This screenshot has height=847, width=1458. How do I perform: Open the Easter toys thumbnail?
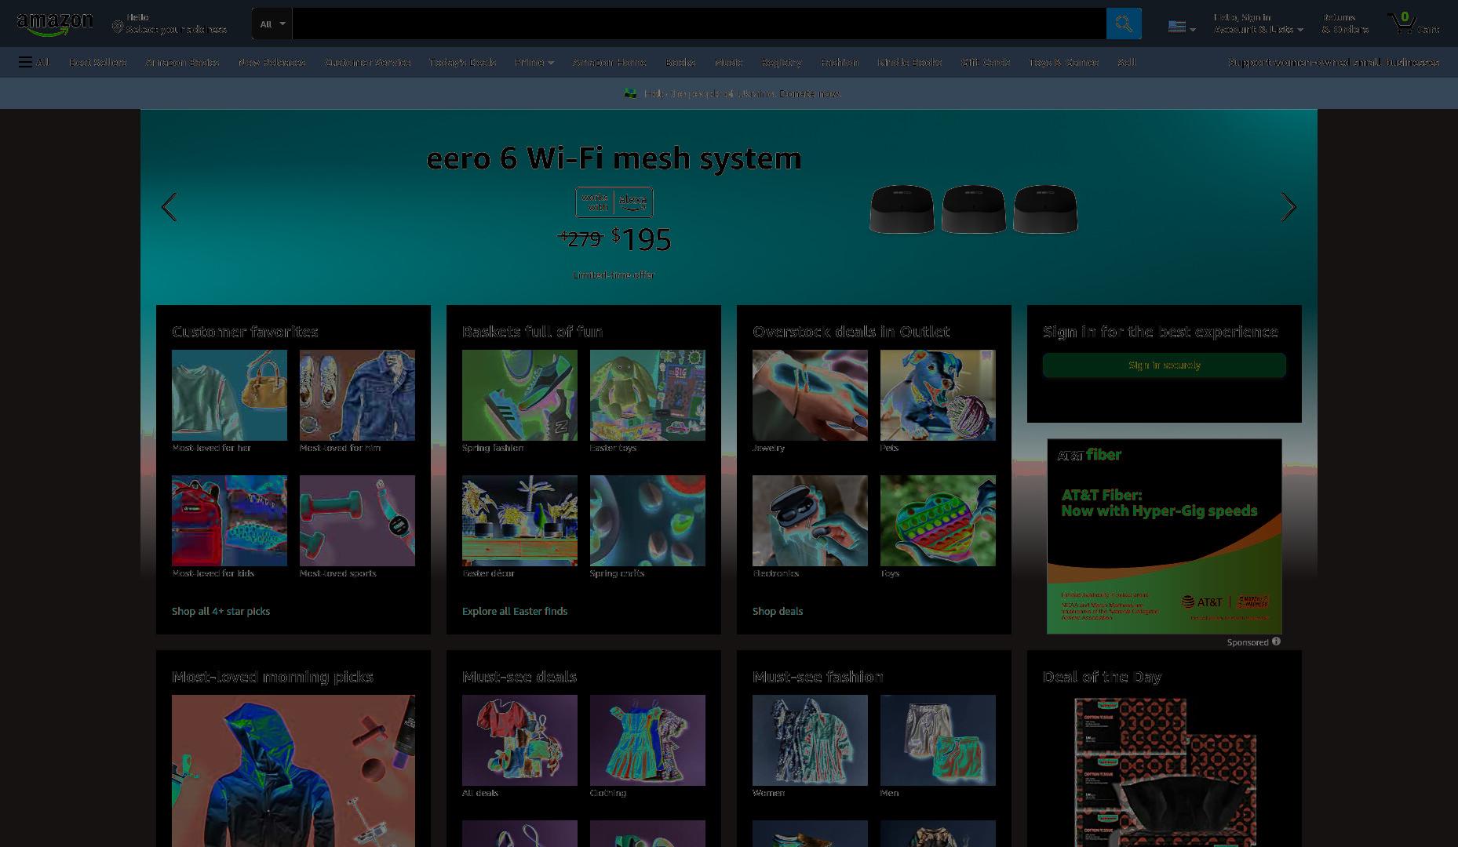point(647,395)
